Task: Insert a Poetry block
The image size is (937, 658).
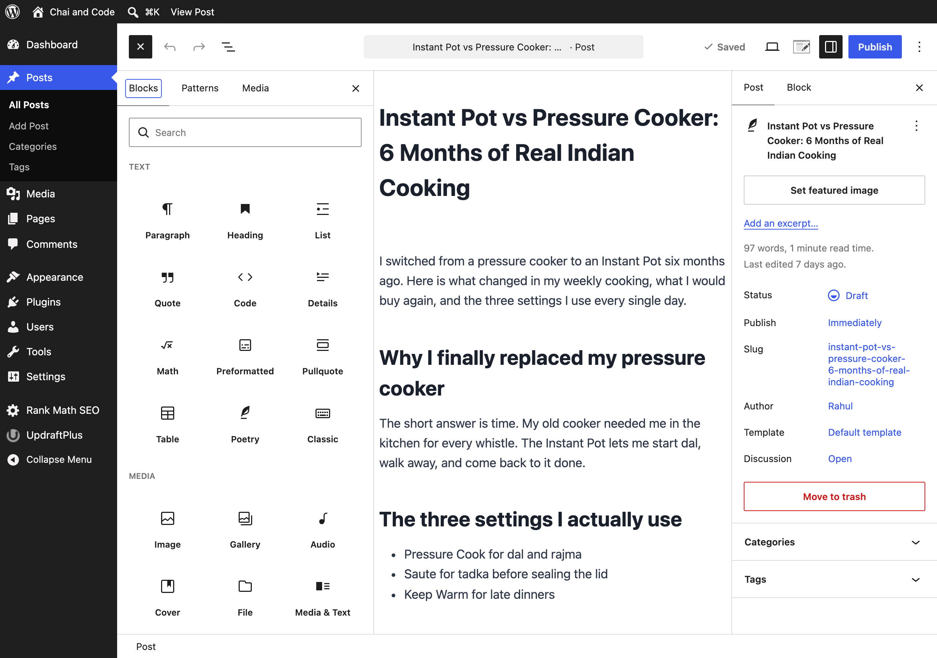Action: [245, 424]
